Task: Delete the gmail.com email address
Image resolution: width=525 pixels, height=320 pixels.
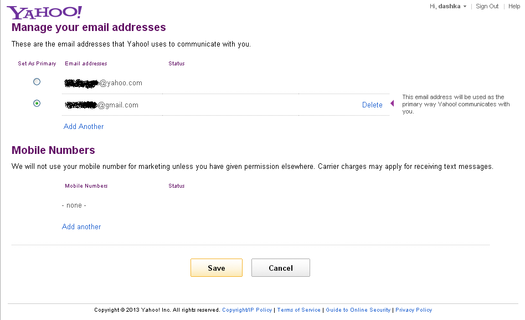Action: pyautogui.click(x=372, y=105)
